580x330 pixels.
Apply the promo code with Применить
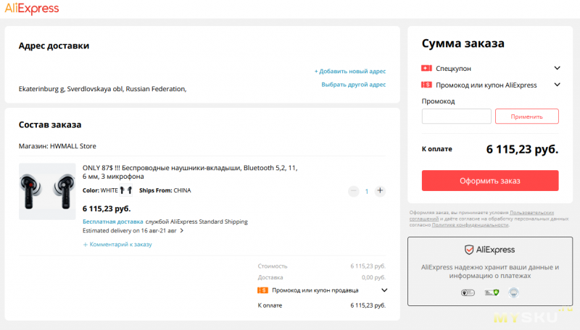coord(527,117)
